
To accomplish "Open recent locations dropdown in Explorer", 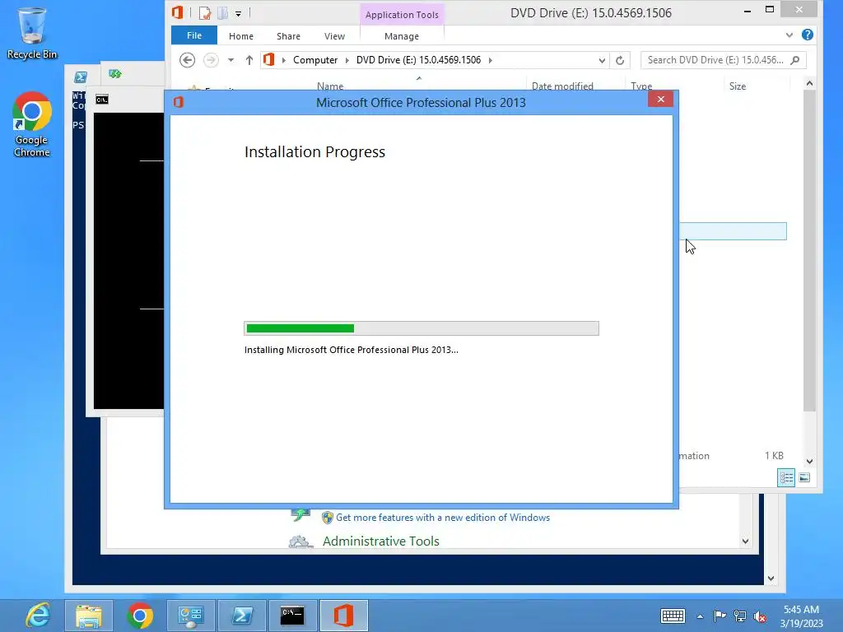I will point(231,59).
